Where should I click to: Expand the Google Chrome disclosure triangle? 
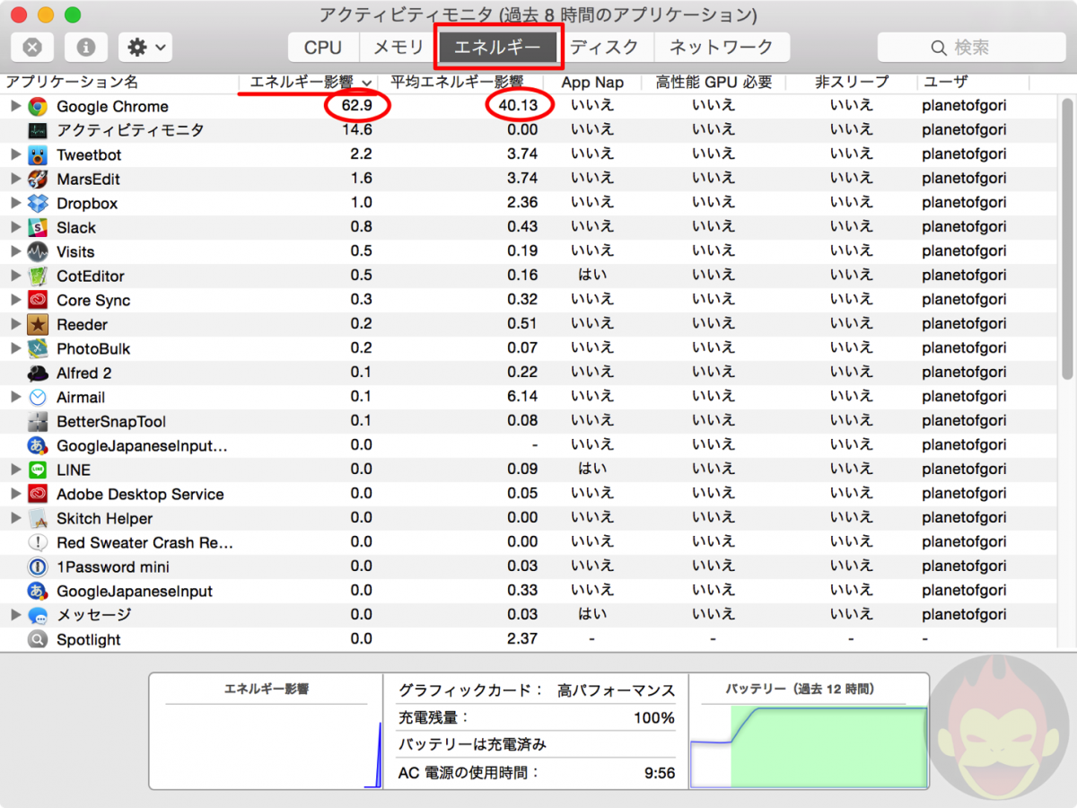(14, 106)
